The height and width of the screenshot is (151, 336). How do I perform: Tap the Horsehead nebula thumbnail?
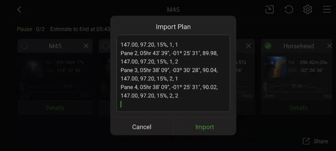pyautogui.click(x=276, y=67)
